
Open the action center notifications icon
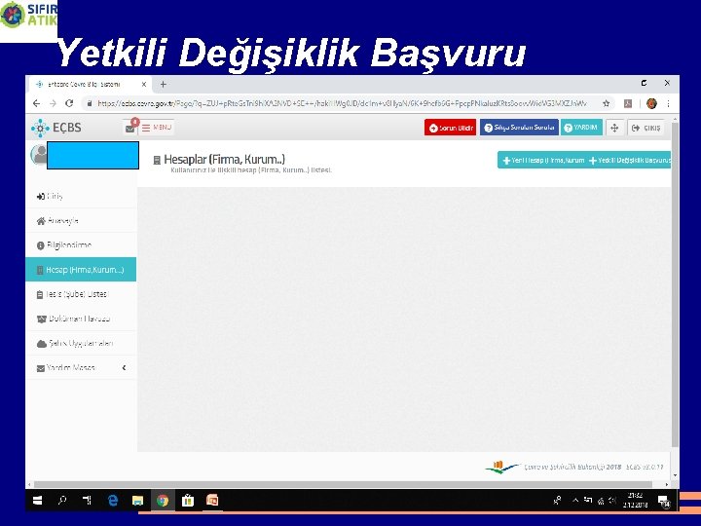coord(664,501)
